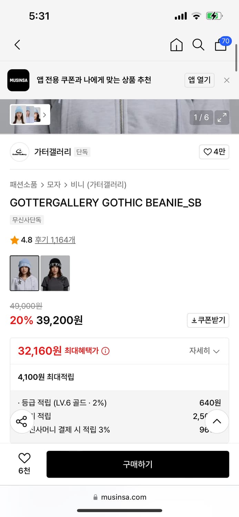Expand the product image to fullscreen
Screen dimensions: 239x517
(x=222, y=118)
